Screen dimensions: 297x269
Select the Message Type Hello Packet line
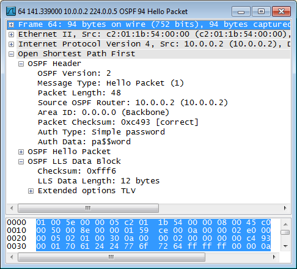tap(111, 83)
